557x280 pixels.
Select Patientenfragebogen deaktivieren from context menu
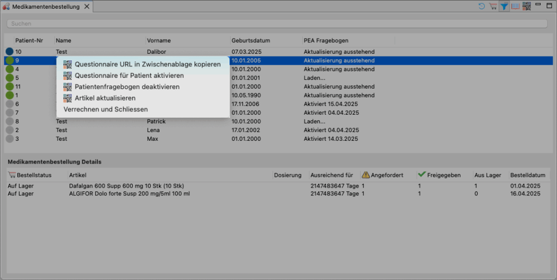pos(127,87)
